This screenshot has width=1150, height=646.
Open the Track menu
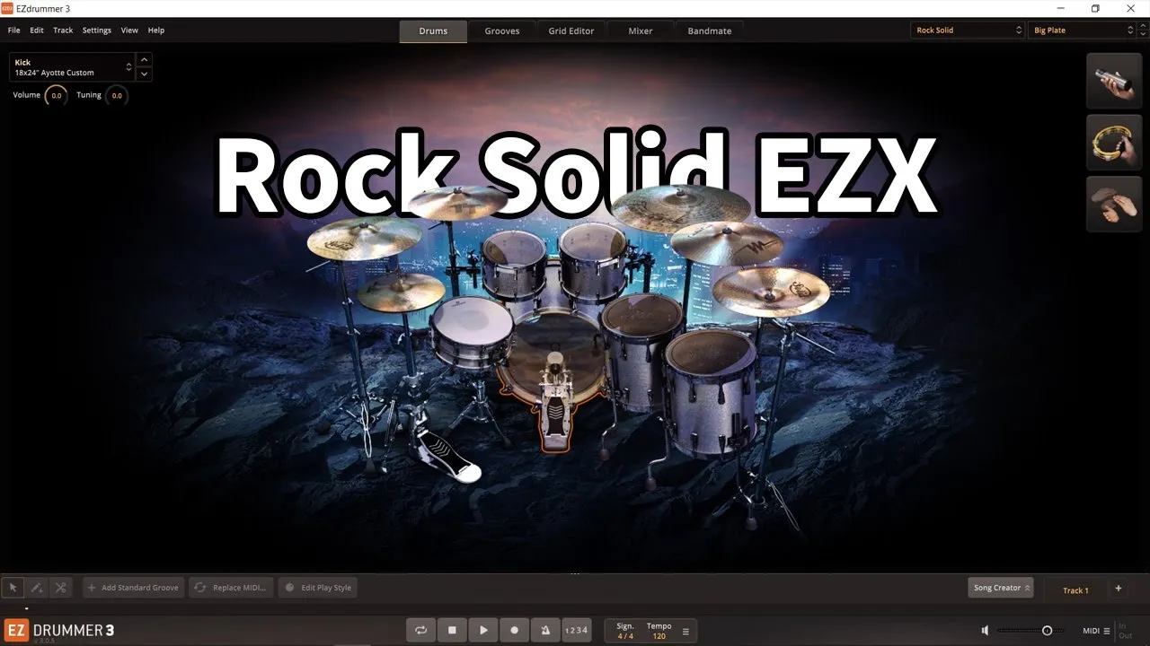coord(63,31)
